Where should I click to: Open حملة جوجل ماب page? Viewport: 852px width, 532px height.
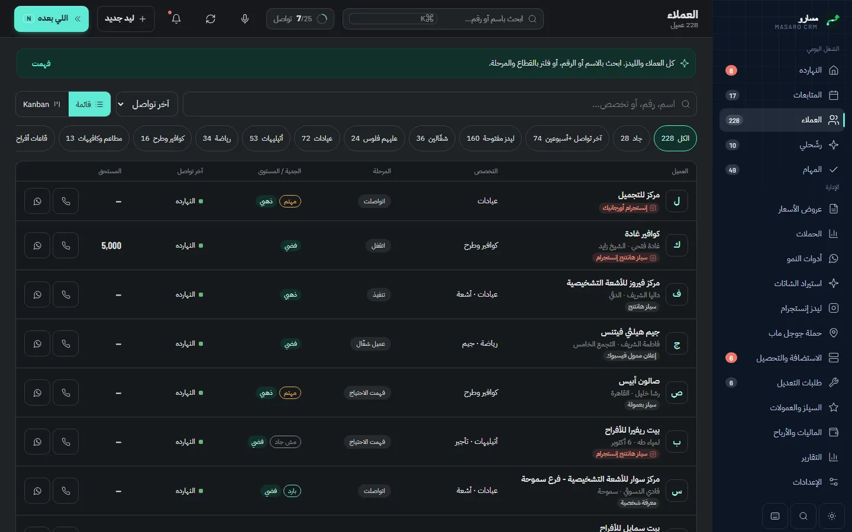(782, 333)
